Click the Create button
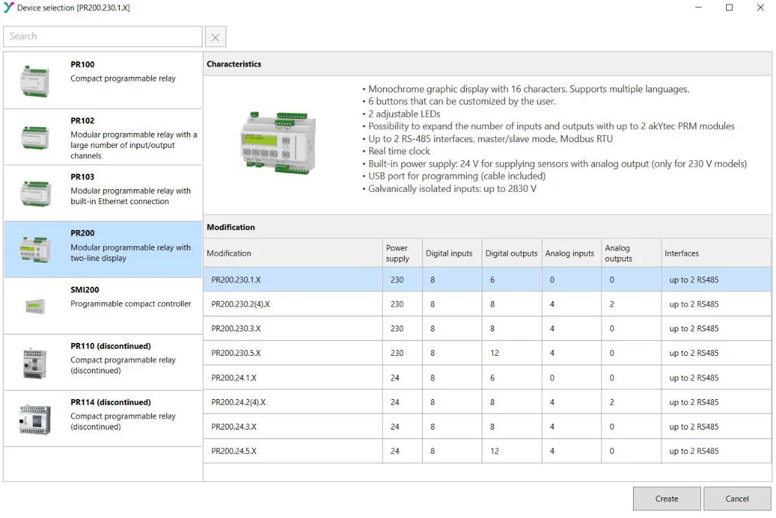This screenshot has height=518, width=776. [x=666, y=499]
